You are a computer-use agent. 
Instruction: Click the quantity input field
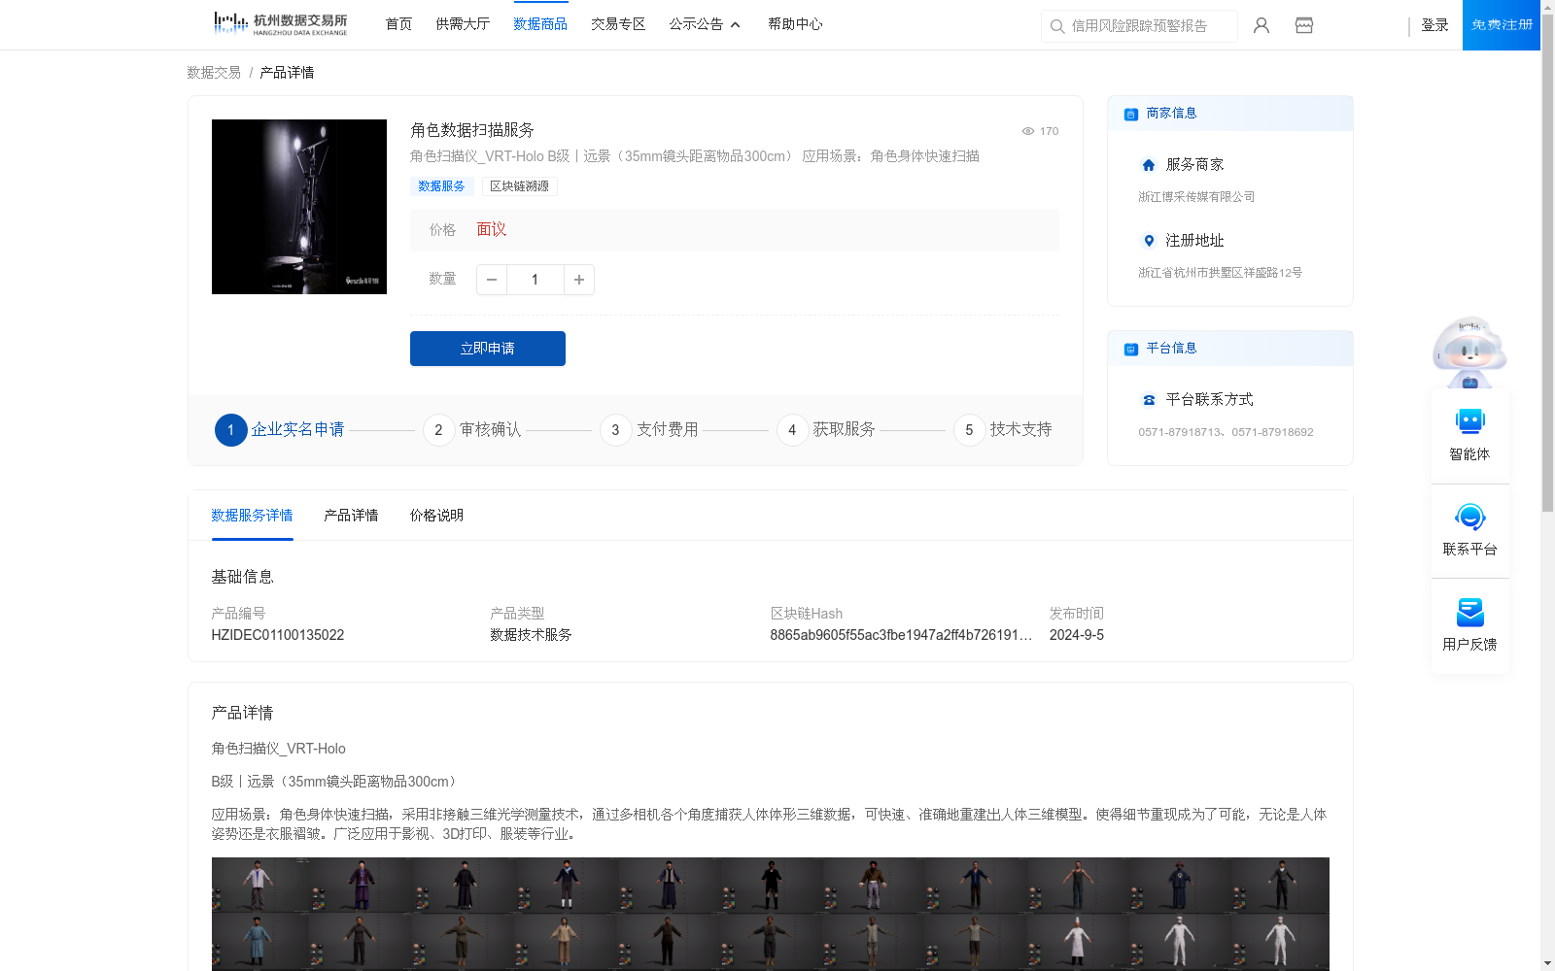tap(535, 280)
